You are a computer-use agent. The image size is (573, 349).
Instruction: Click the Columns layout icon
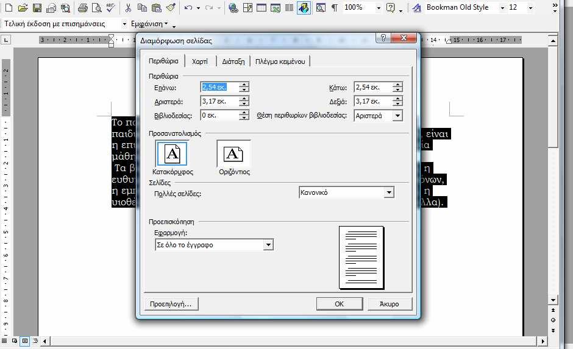point(289,8)
